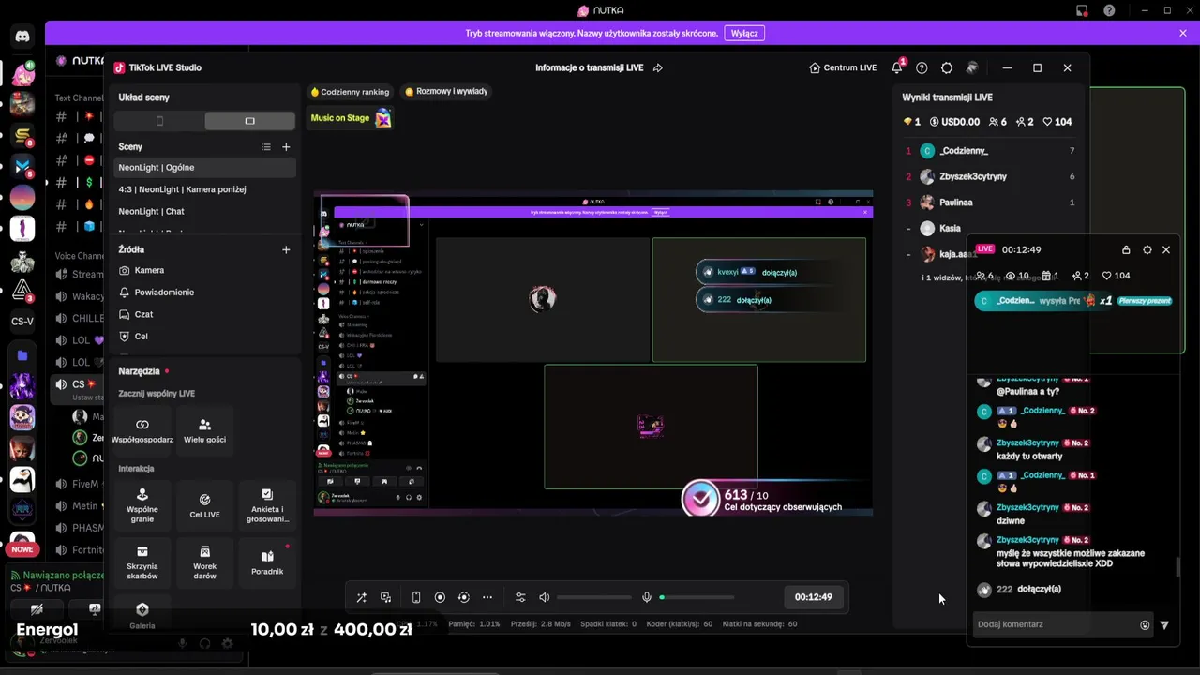
Task: Click Informacje o transmisji LIVE title
Action: click(x=590, y=67)
